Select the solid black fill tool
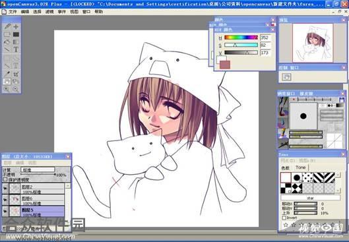This screenshot has width=349, height=242. 16,34
